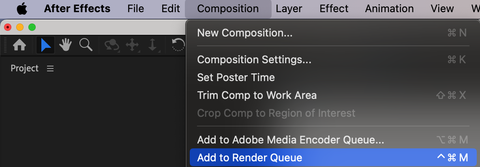This screenshot has height=167, width=480.
Task: Open the Layer menu
Action: pos(289,9)
